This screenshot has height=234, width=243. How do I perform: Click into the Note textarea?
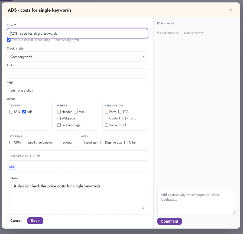point(77,195)
